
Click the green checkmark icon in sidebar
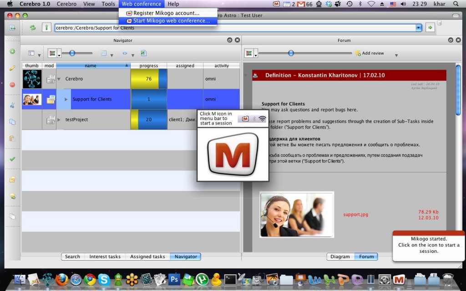click(12, 159)
